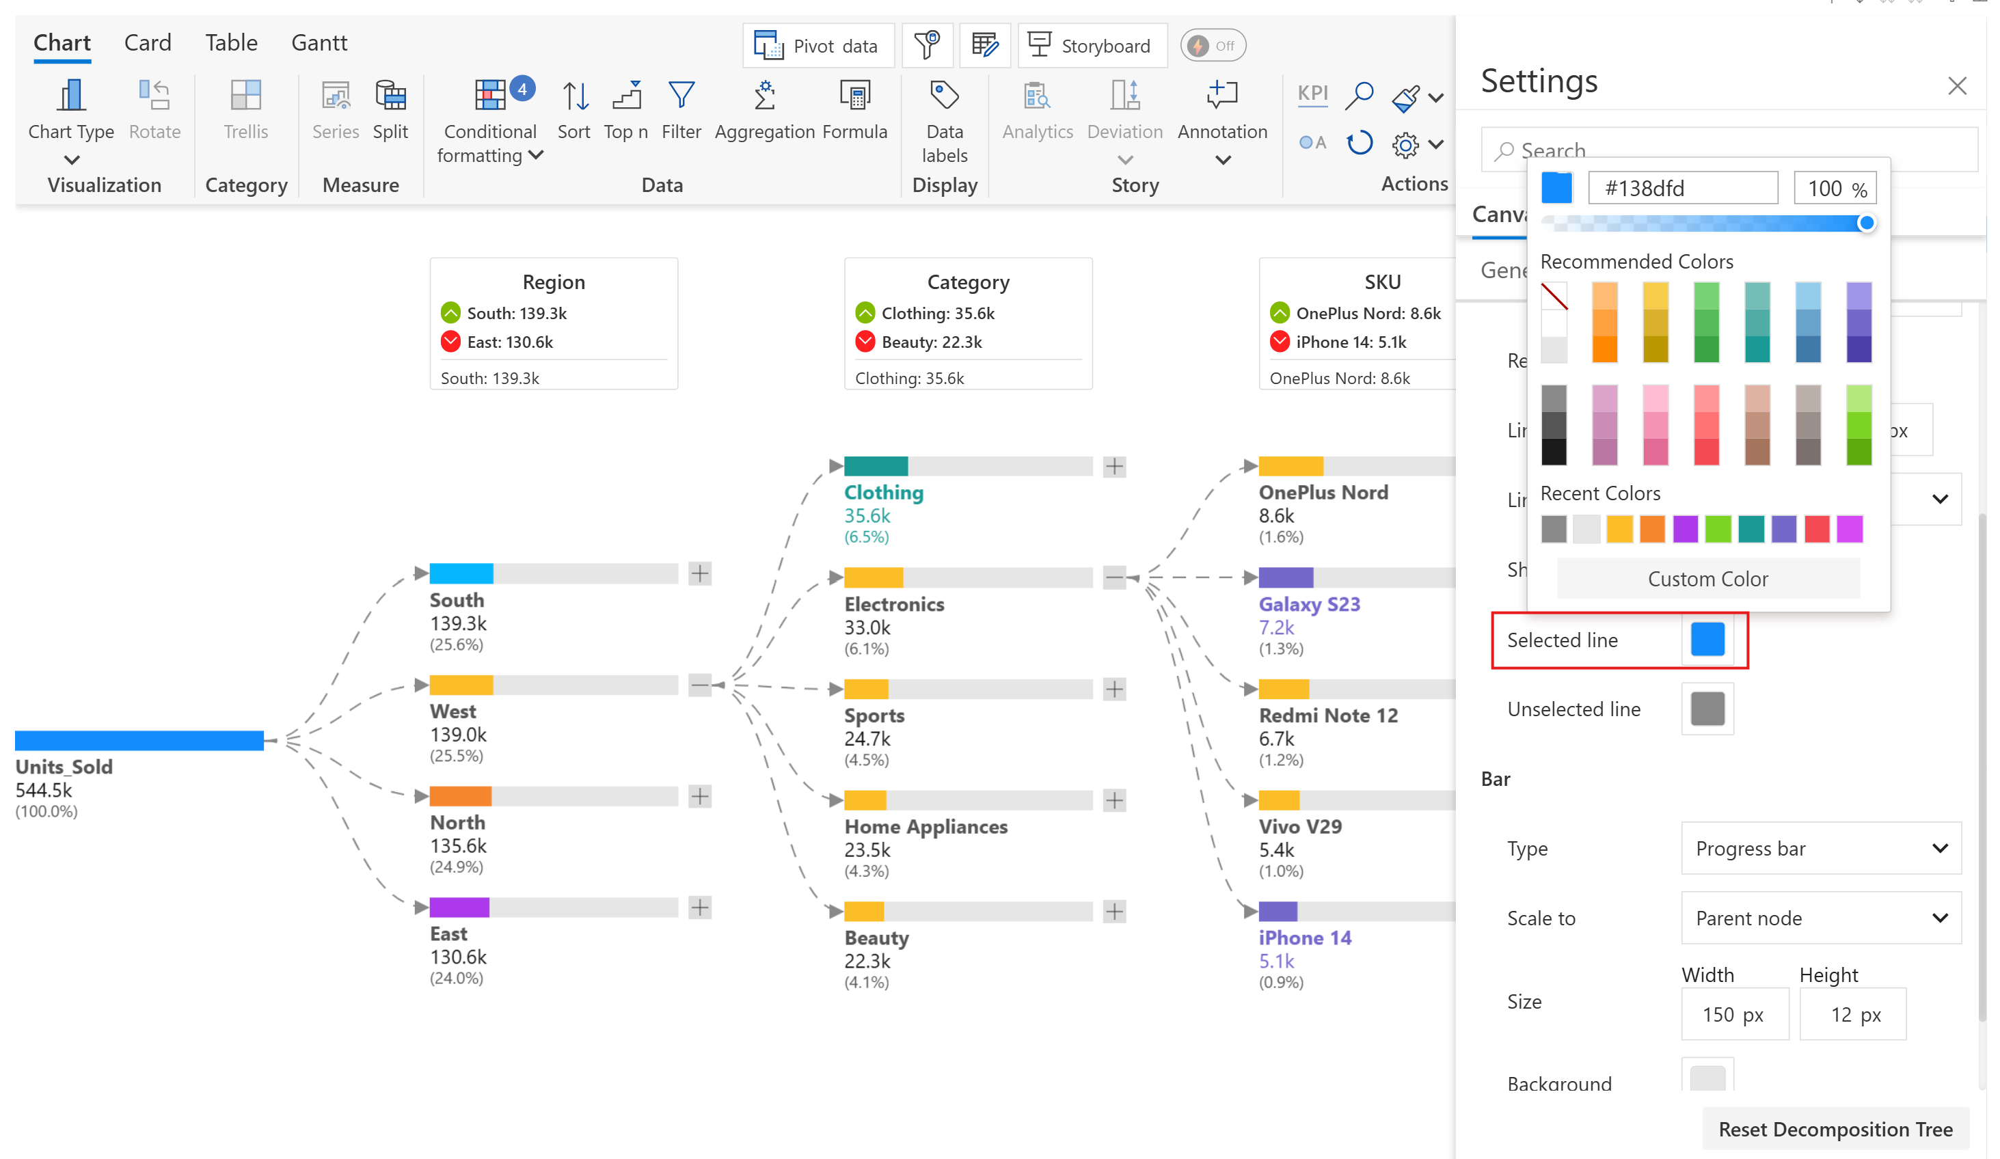The width and height of the screenshot is (2000, 1159).
Task: Open the bar Type Progress bar dropdown
Action: click(x=1821, y=848)
